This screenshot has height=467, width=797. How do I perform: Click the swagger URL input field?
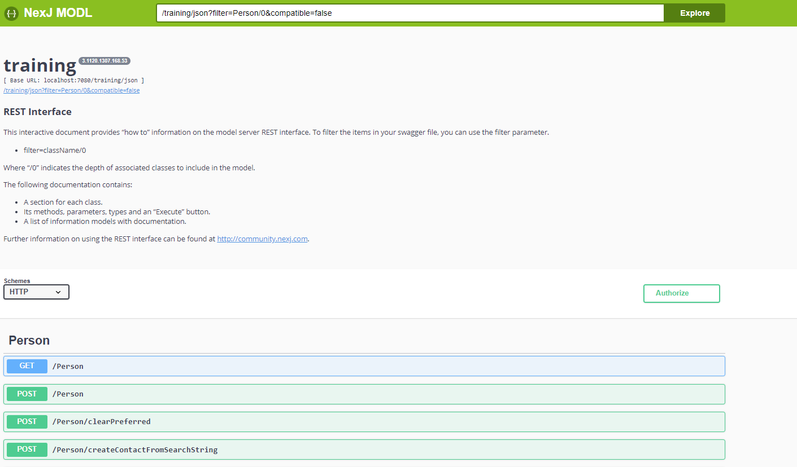click(x=410, y=13)
